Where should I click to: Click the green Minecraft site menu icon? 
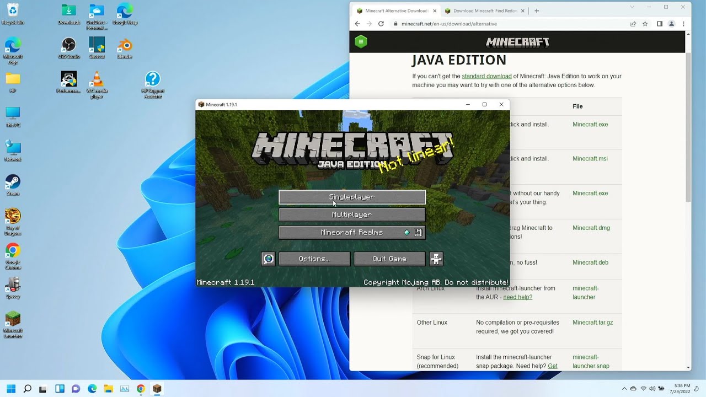click(361, 42)
